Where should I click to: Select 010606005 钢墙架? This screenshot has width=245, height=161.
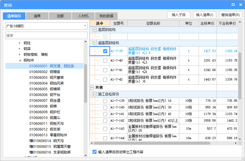click(45, 89)
